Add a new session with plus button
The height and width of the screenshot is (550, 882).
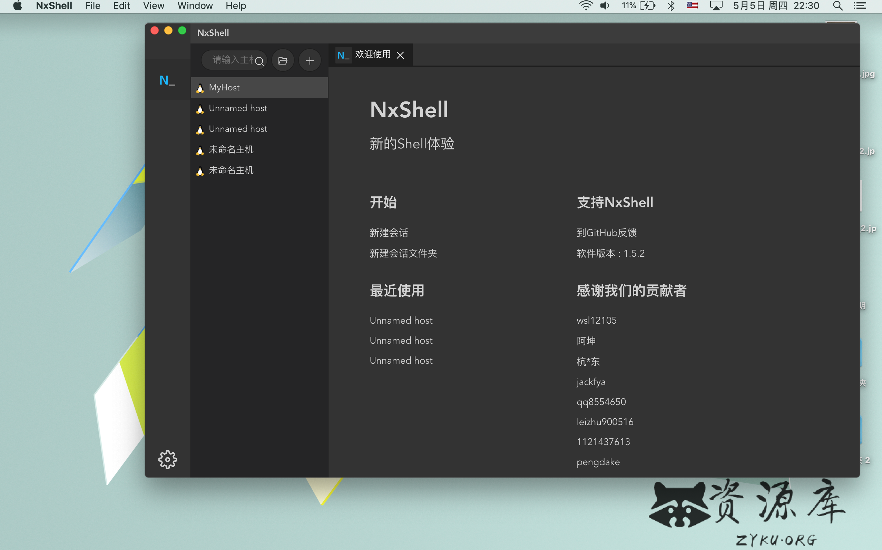[x=310, y=60]
